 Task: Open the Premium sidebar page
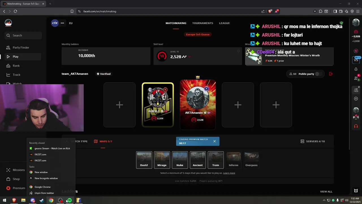click(16, 188)
